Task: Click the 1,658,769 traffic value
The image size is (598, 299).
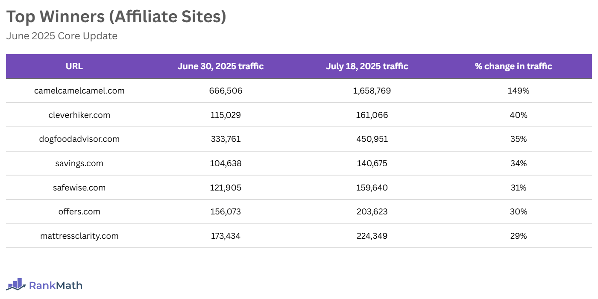Action: coord(372,91)
